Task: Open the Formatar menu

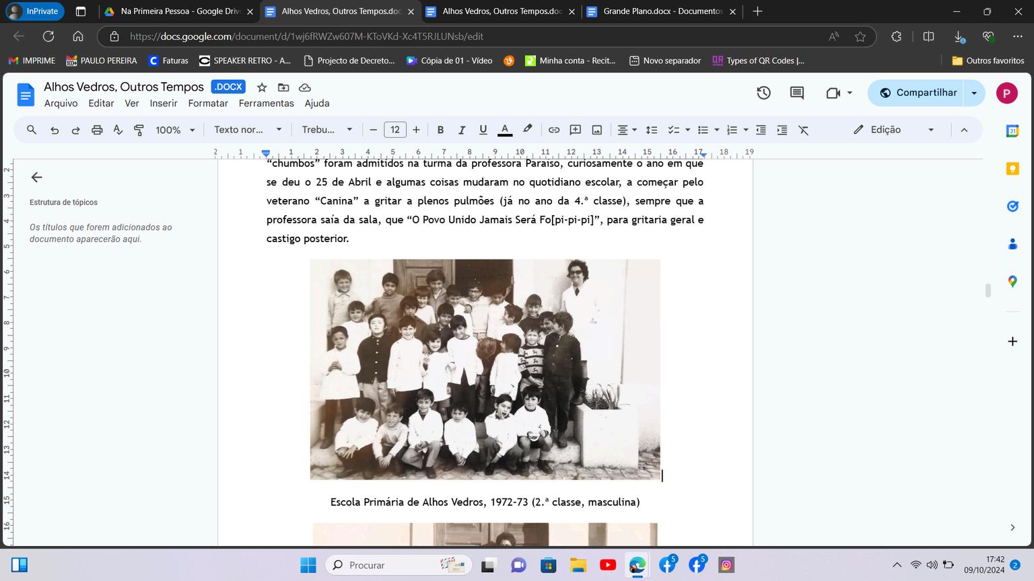Action: pyautogui.click(x=208, y=104)
